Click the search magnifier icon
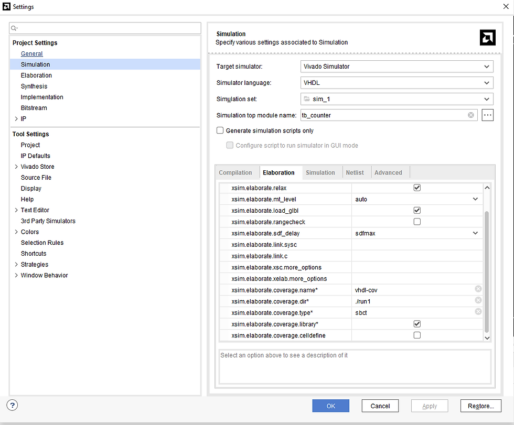 14,28
